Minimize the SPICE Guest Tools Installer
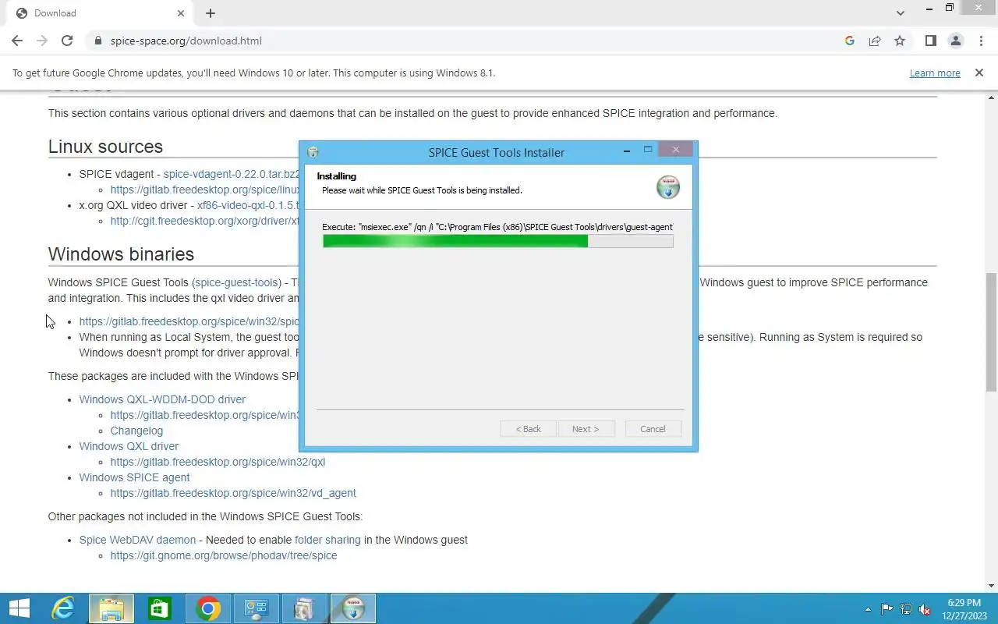Screen dimensions: 998x624 (x=626, y=151)
